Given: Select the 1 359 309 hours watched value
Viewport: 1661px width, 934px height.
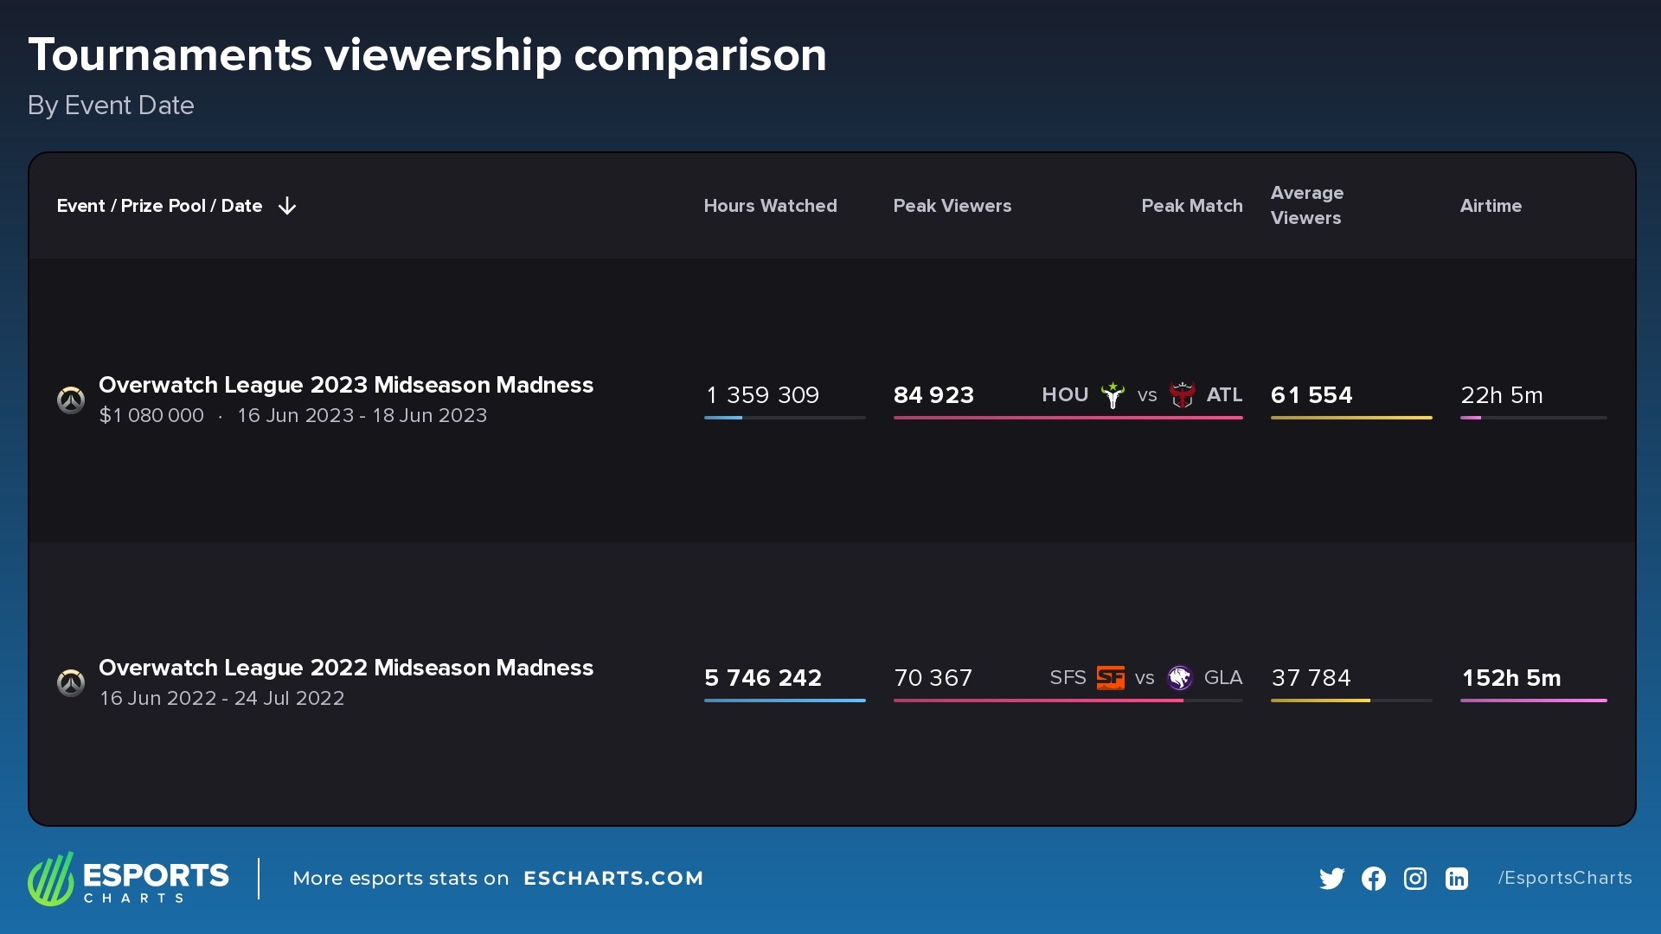Looking at the screenshot, I should click(762, 395).
